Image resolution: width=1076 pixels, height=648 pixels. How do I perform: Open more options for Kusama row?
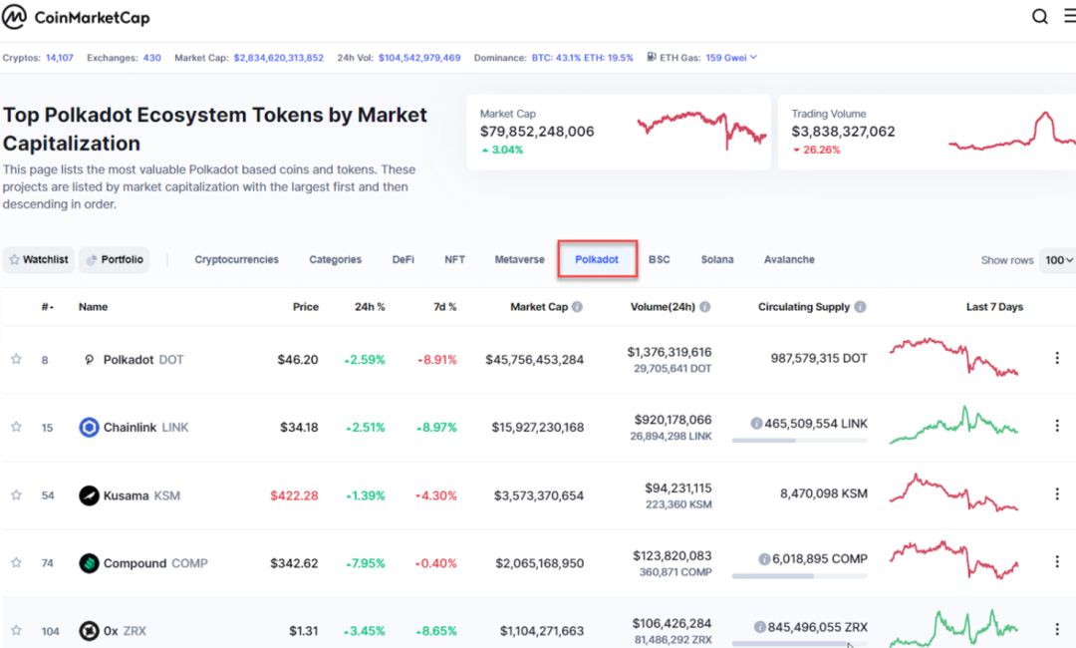point(1057,493)
